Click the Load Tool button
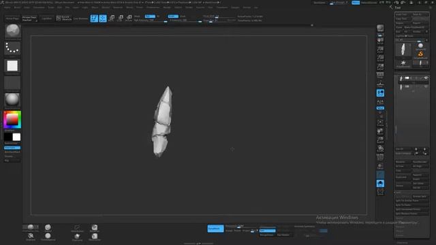The image size is (436, 245). click(x=403, y=14)
